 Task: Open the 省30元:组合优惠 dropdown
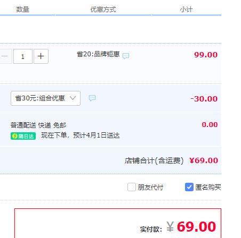[45, 98]
